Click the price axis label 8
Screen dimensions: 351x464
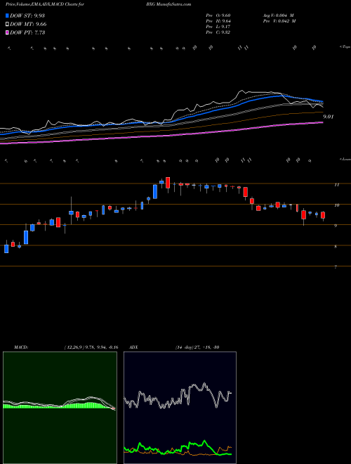[x=336, y=246]
